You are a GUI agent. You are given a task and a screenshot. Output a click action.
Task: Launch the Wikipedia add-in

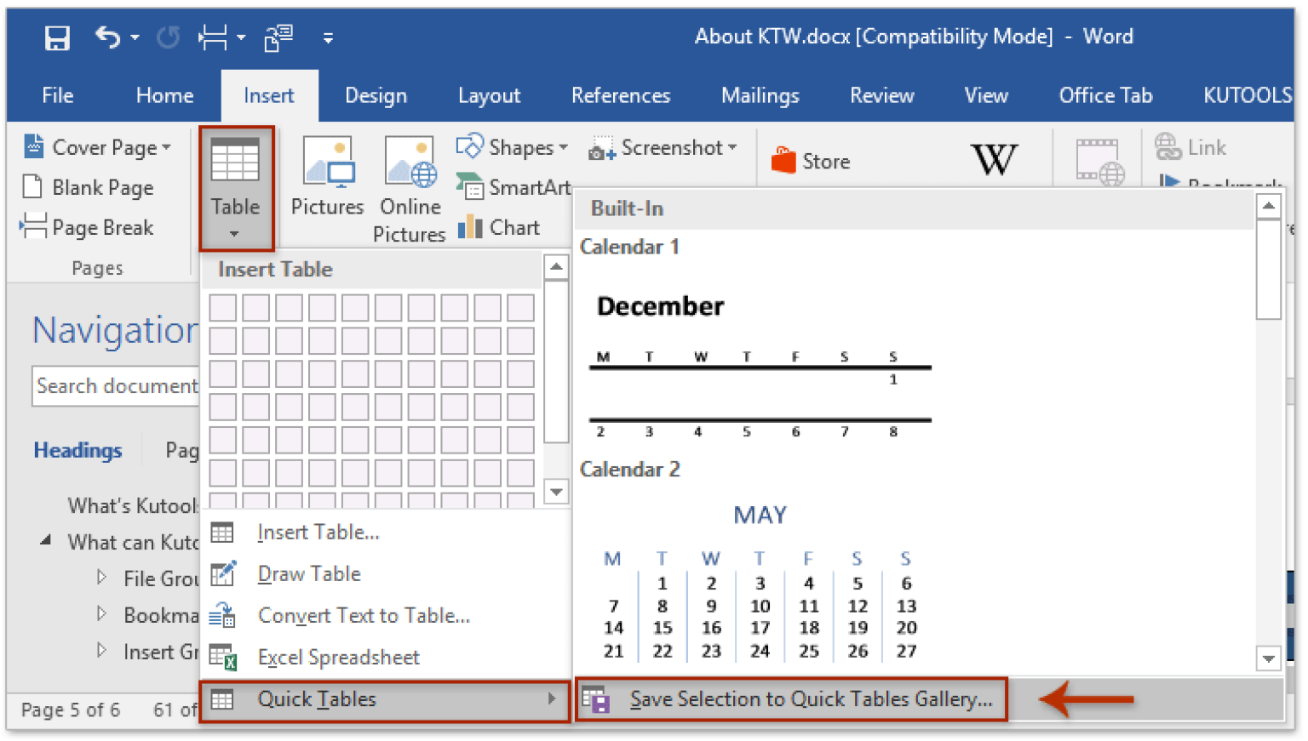coord(994,159)
